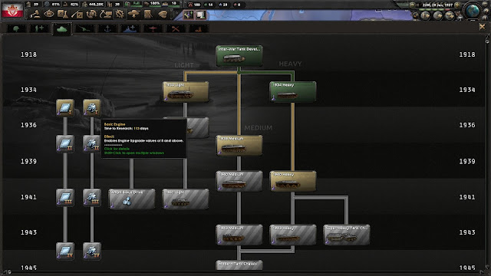Screen dimensions: 491x276
Task: Open the Intelligence eye icon
Action: point(49,14)
